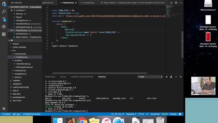Switch to CONSOLA DE DEPURACIÓN tab
Viewport: 218px width, 123px height.
pyautogui.click(x=82, y=77)
